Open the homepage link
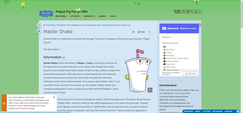Viewport: 243px width, 113px height. pyautogui.click(x=164, y=97)
